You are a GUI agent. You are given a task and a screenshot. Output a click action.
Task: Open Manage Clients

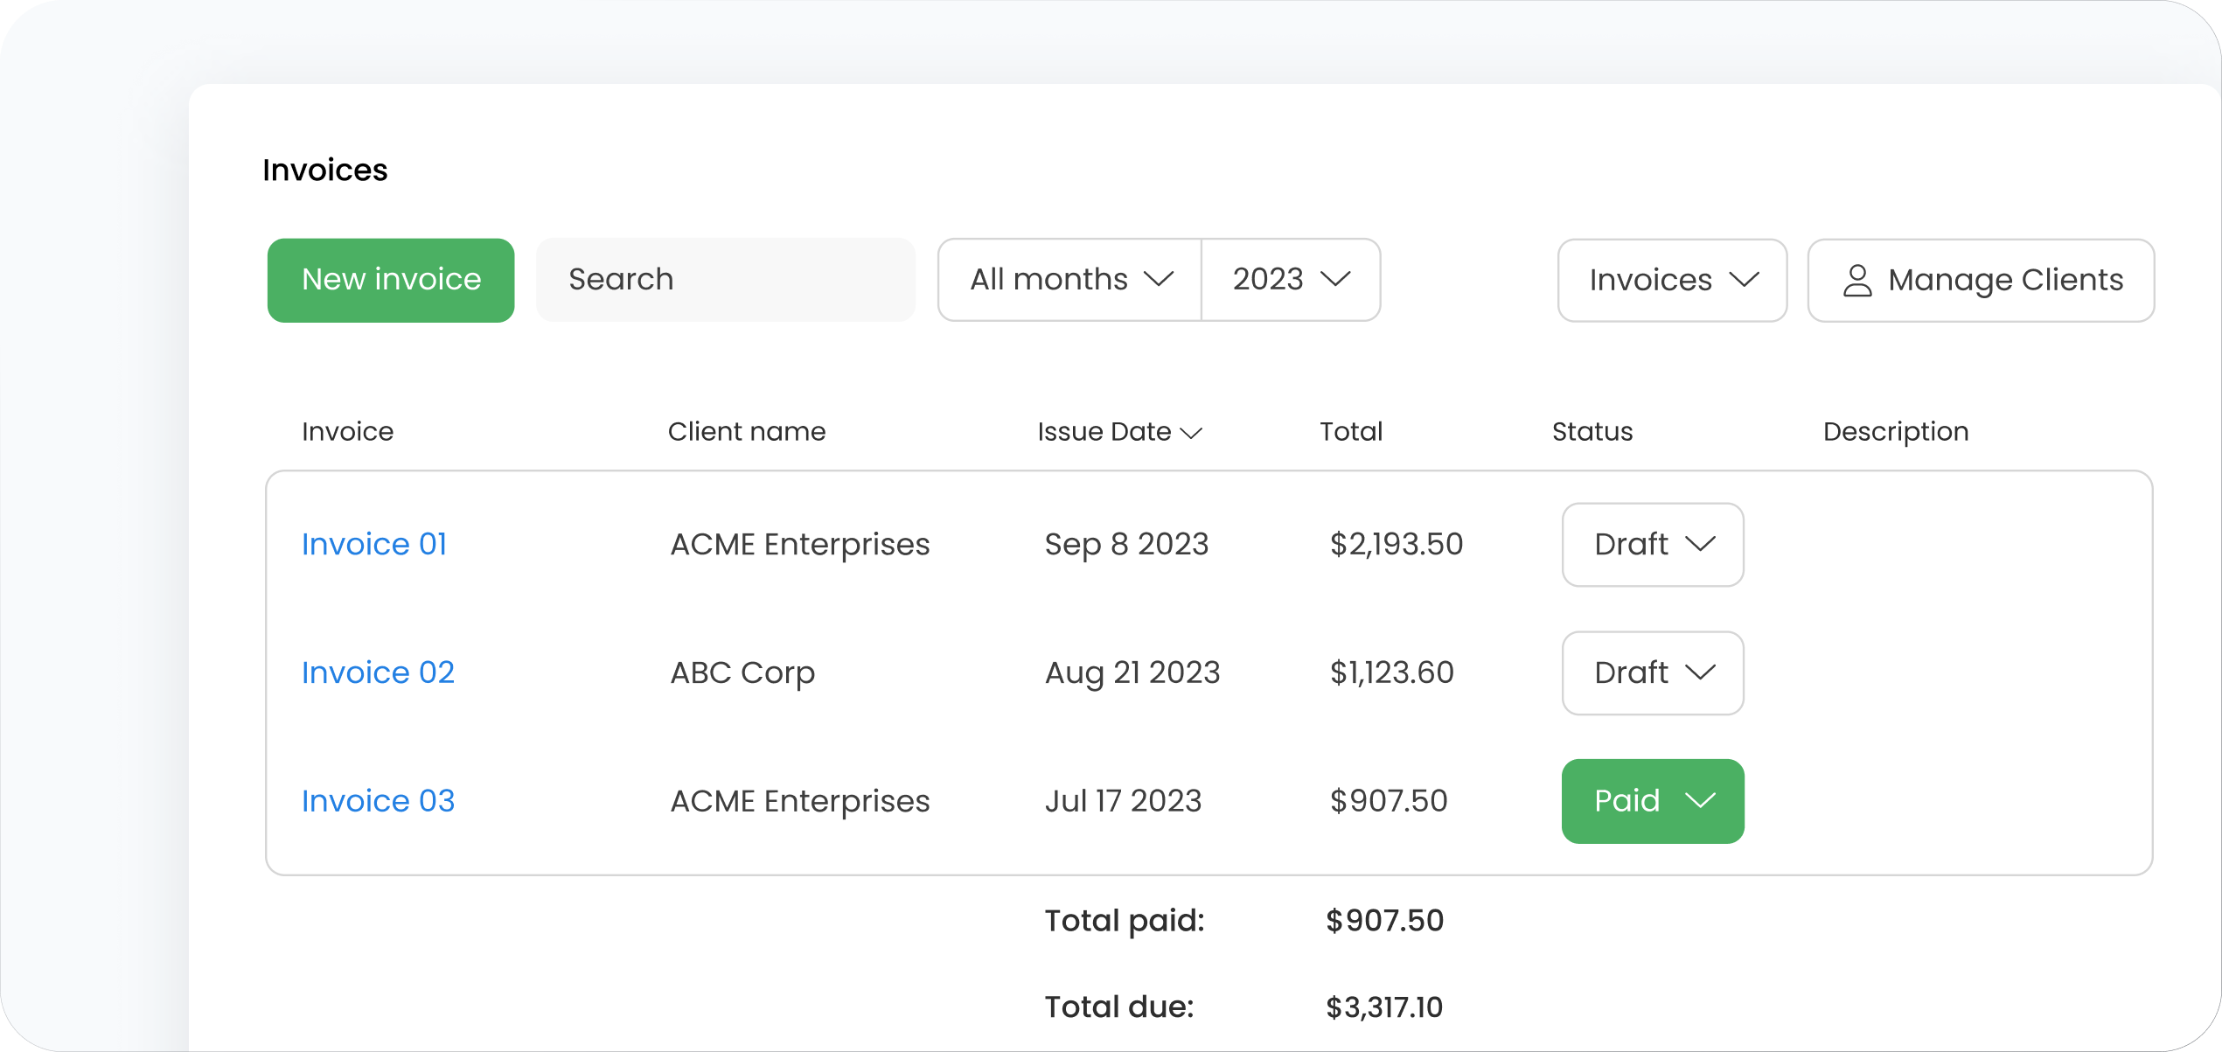tap(1981, 280)
